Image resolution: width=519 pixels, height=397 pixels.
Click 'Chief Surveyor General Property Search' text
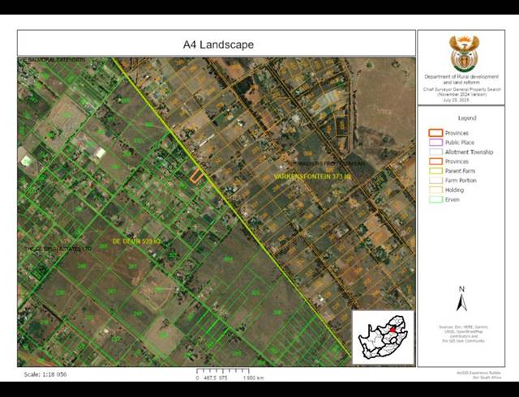pyautogui.click(x=461, y=90)
